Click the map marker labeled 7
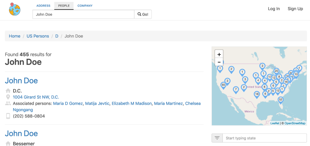The height and width of the screenshot is (146, 310). [236, 90]
